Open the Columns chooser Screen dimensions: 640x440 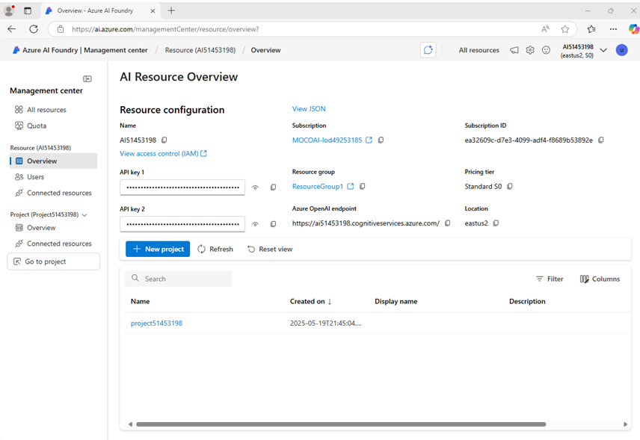tap(600, 279)
